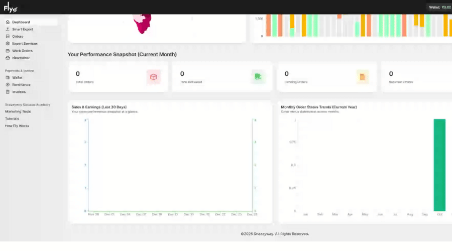The image size is (452, 251).
Task: Open How Fly Works link
Action: pos(17,126)
